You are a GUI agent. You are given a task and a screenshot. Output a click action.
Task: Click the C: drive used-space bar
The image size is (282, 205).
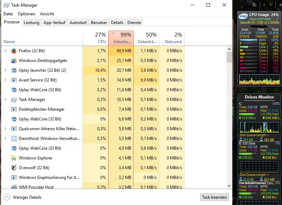248,114
